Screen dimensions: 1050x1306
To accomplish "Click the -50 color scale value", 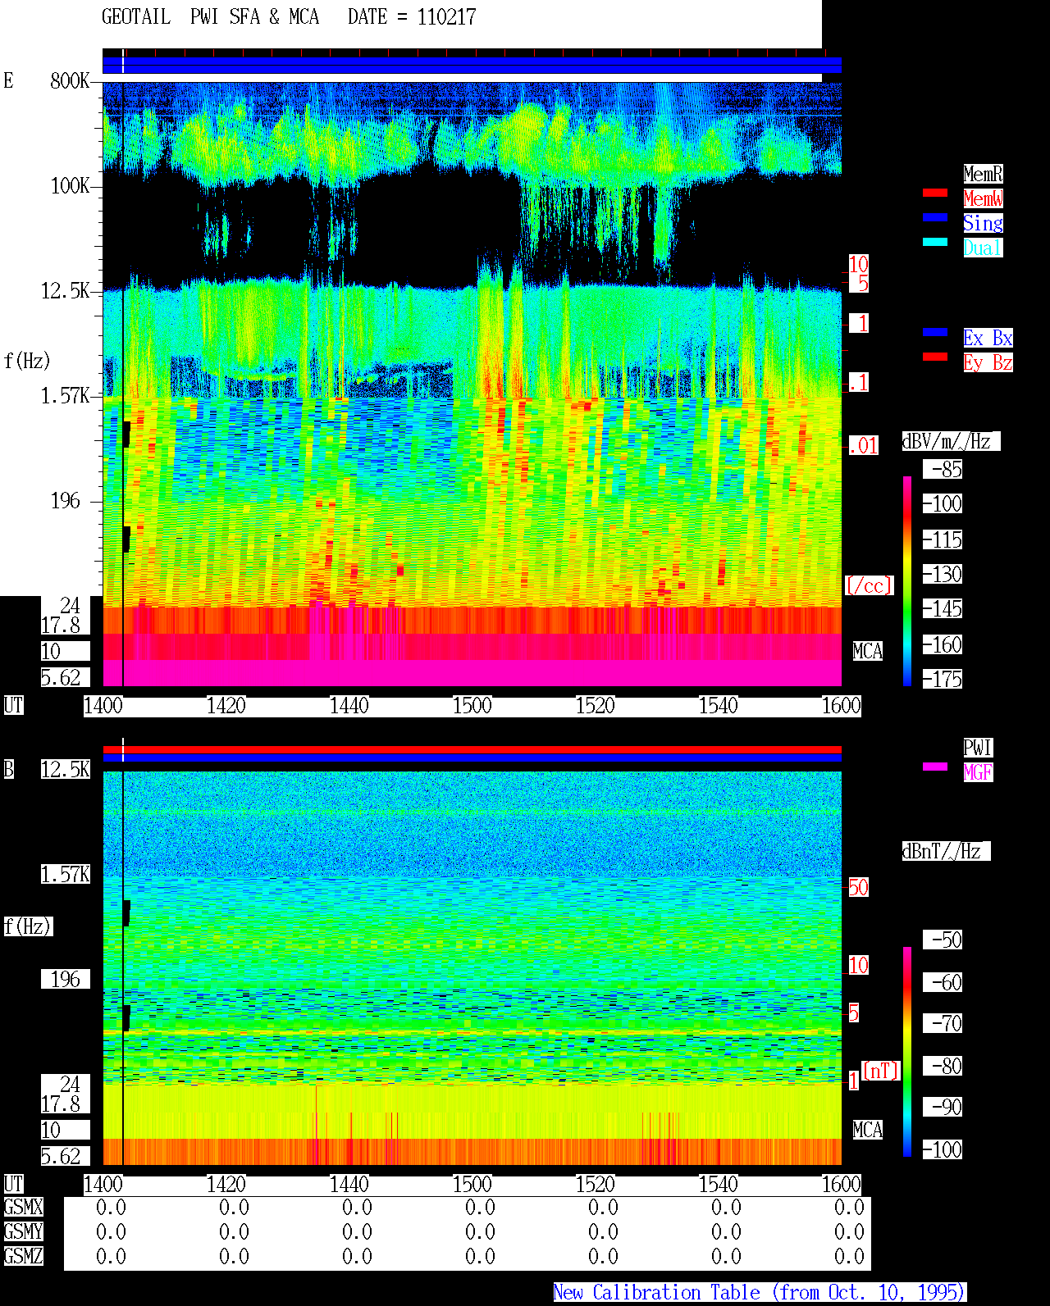I will 943,940.
